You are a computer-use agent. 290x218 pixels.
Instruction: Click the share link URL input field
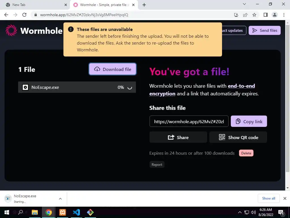click(x=189, y=121)
